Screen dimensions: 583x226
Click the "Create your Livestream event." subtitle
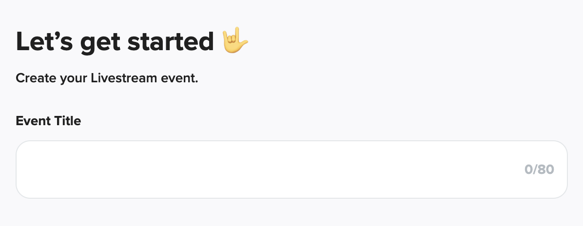click(x=107, y=78)
